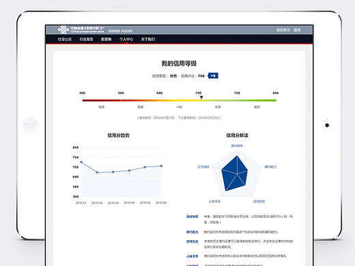The image size is (355, 266).
Task: Click the 信用分趋势 chart title
Action: coord(118,135)
